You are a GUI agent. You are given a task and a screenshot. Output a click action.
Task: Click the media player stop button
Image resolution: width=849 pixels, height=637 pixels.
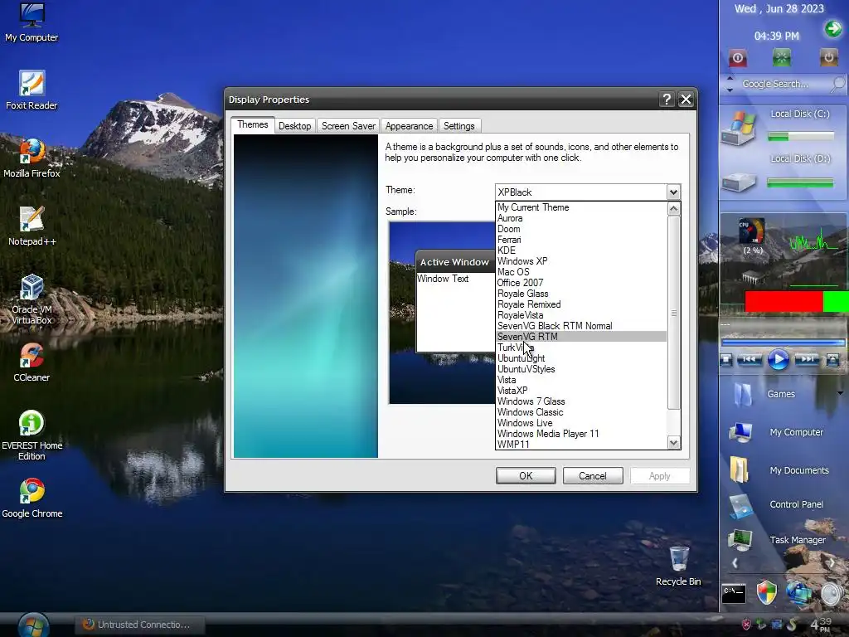pyautogui.click(x=726, y=360)
